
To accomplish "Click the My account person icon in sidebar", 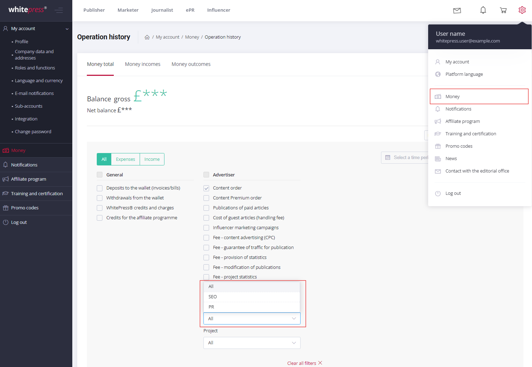I will click(x=6, y=28).
